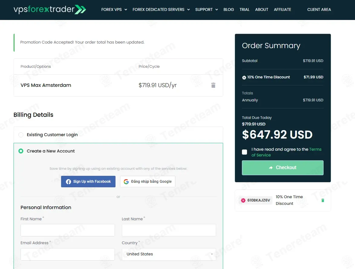Remove VPS Max Amsterdam using trash icon
Viewport: 355px width, 269px height.
pos(213,85)
